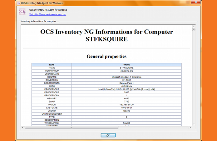
Task: Click the 7782 swap value
Action: click(x=126, y=102)
